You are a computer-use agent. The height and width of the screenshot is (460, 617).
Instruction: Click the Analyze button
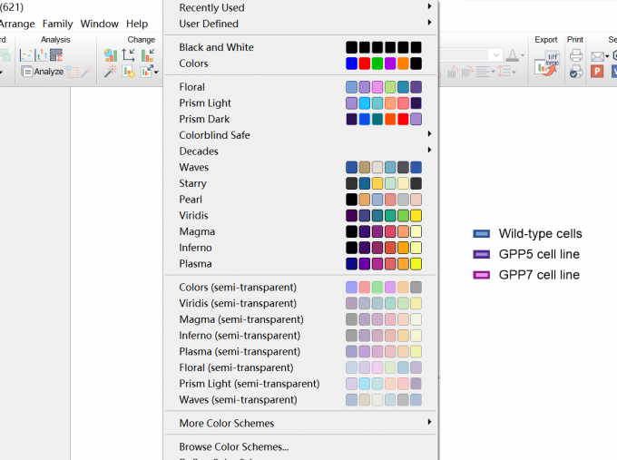pyautogui.click(x=42, y=71)
